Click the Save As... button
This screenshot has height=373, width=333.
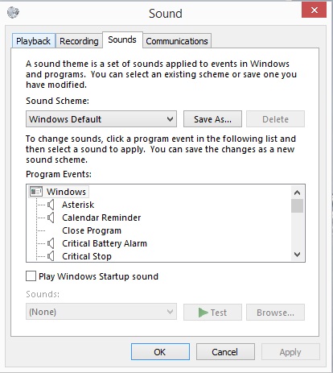212,119
